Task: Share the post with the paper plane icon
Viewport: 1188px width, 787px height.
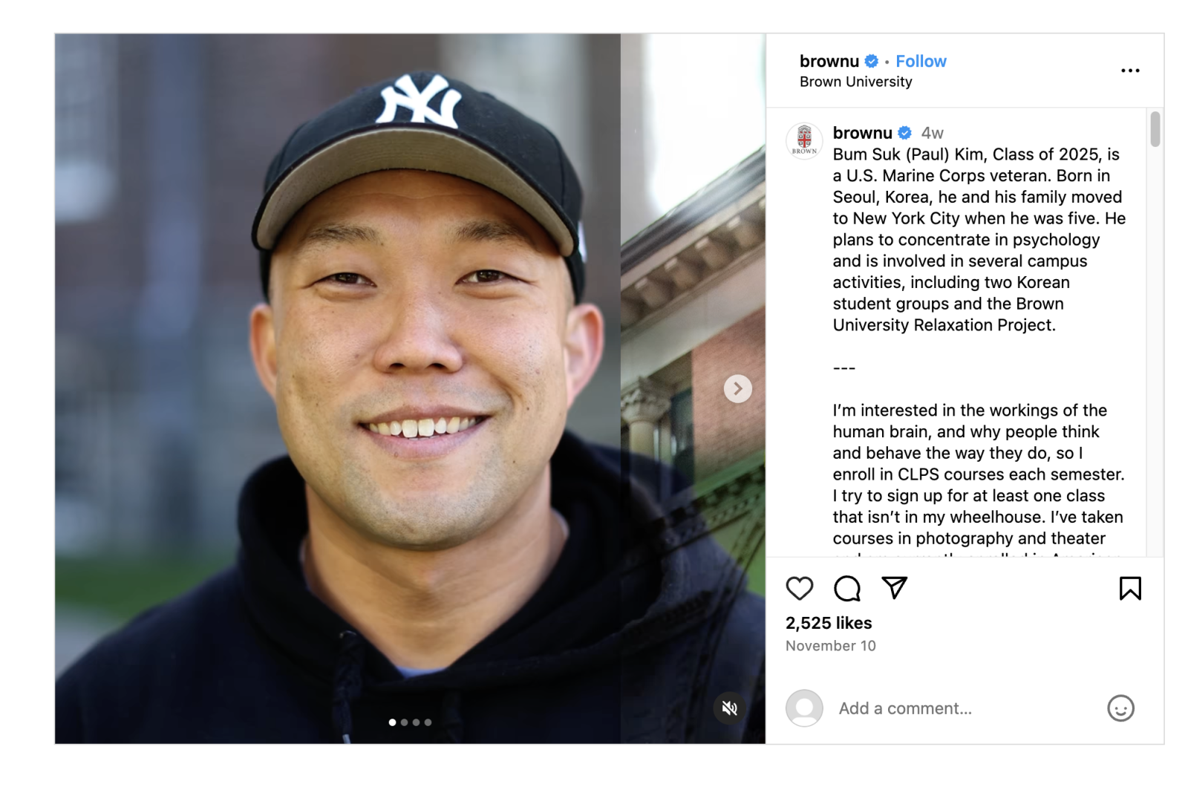Action: [x=895, y=588]
